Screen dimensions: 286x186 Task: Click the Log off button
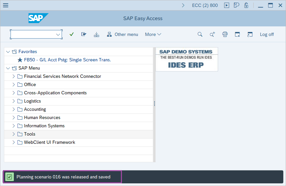[x=267, y=34]
